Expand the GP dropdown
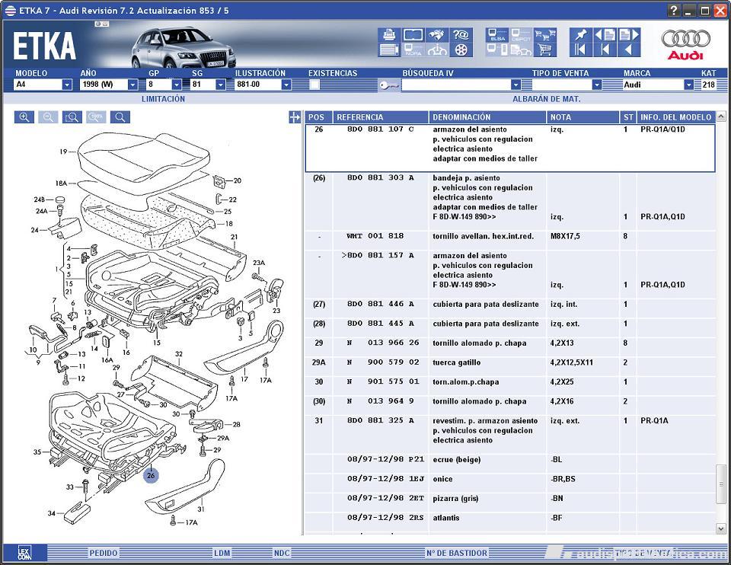 coord(176,85)
